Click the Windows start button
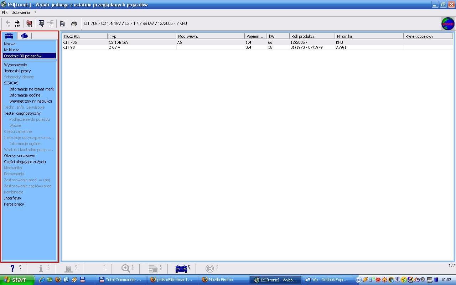The width and height of the screenshot is (456, 285). coord(17,280)
